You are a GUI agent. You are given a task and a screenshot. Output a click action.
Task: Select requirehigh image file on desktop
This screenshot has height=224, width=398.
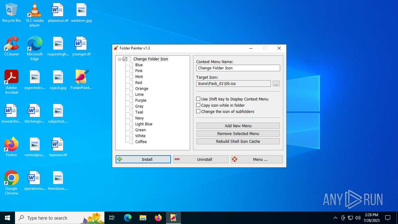[x=58, y=47]
